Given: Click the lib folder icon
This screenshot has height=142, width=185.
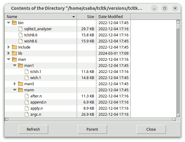Looking at the screenshot, I should click(x=14, y=53).
